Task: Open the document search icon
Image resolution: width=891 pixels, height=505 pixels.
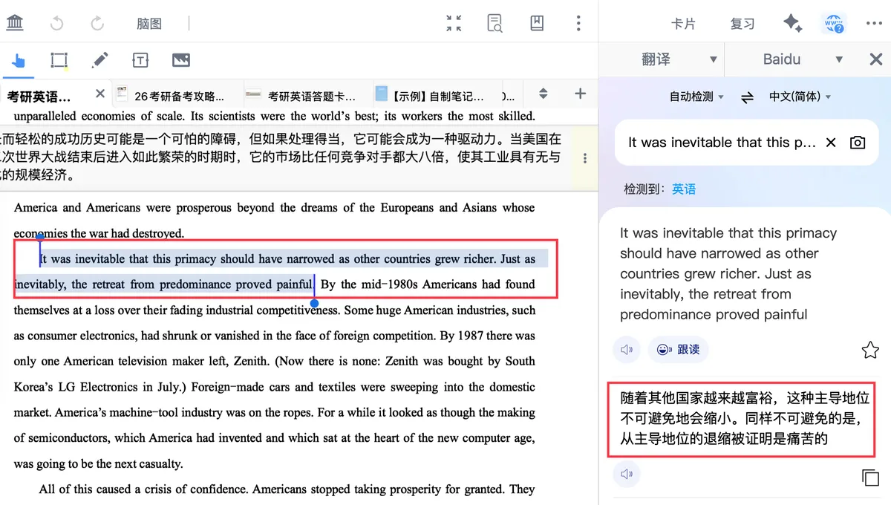Action: (x=495, y=23)
